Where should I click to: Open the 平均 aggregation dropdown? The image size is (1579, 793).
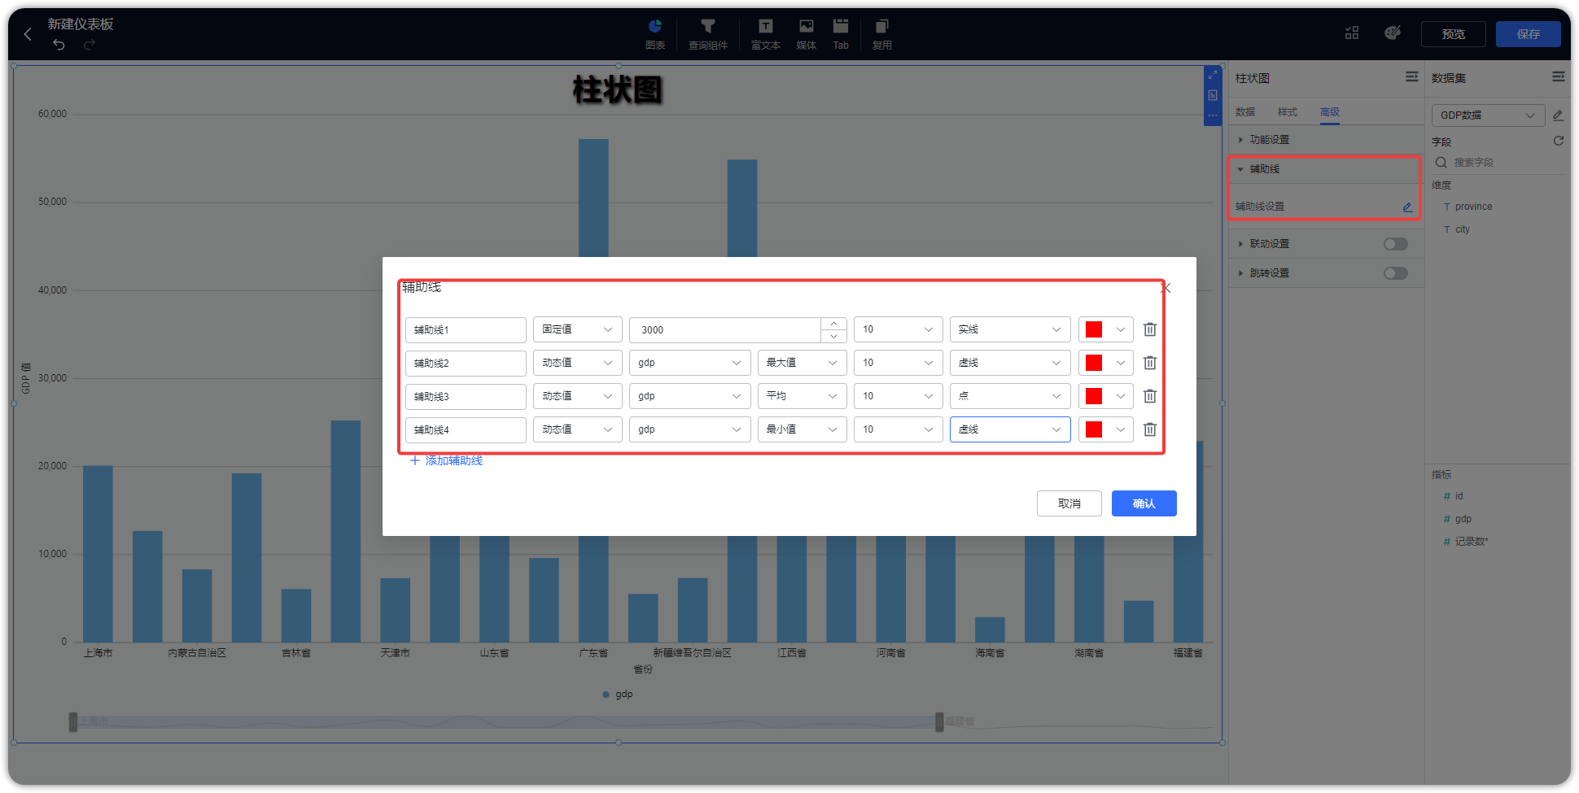pos(803,396)
